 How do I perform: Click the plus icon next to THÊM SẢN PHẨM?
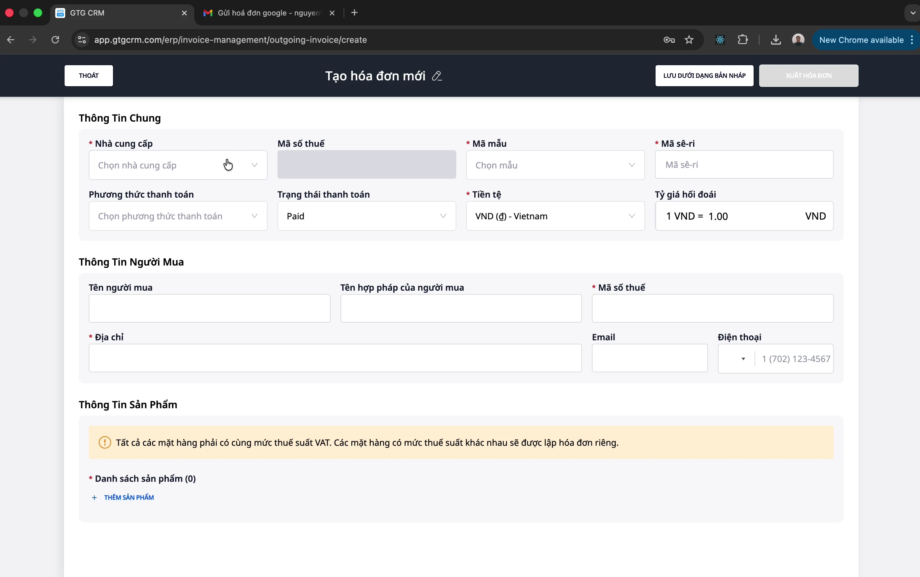pos(94,497)
